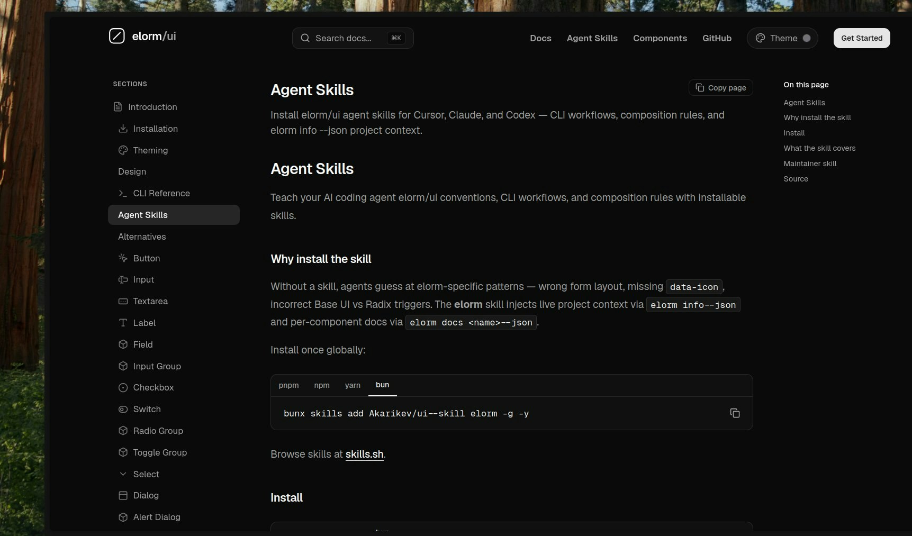Click the Button sidebar icon
912x536 pixels.
123,258
